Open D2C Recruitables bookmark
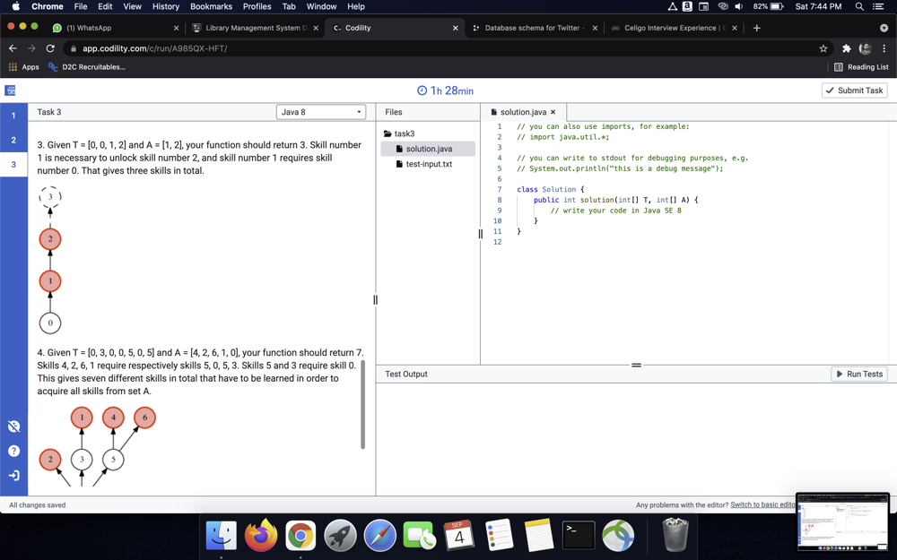The image size is (897, 560). tap(87, 67)
